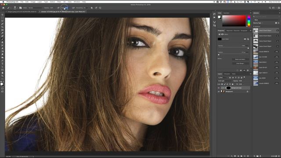Add a layer mask from Layers footer
This screenshot has height=158, width=281.
(x=235, y=156)
